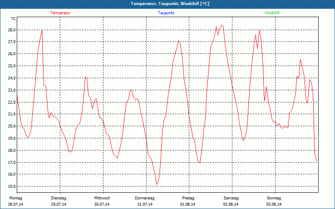335x209 pixels.
Task: Click the 'Donnerstag' day label
Action: pyautogui.click(x=144, y=198)
